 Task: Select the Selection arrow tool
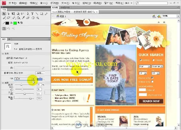(4, 14)
